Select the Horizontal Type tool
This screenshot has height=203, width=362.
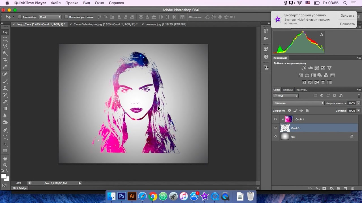click(x=5, y=137)
